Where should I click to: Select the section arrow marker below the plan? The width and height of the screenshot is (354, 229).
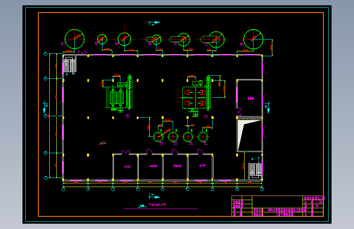point(154,196)
